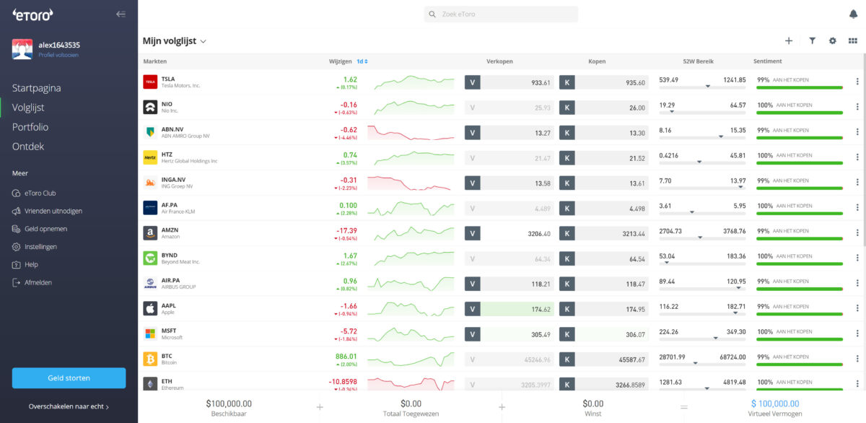
Task: Click TSLA 52-week range slider
Action: click(x=702, y=87)
